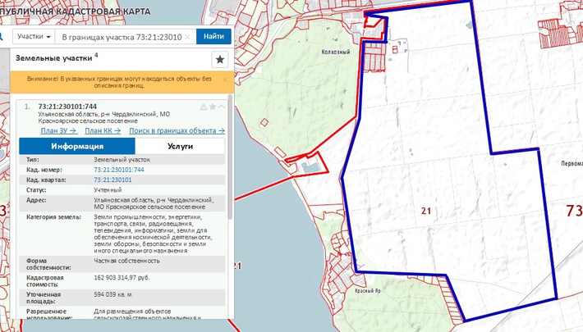Screen dimensions: 583x332
Task: Select the result title 73:21:230101:744
Action: tap(67, 107)
